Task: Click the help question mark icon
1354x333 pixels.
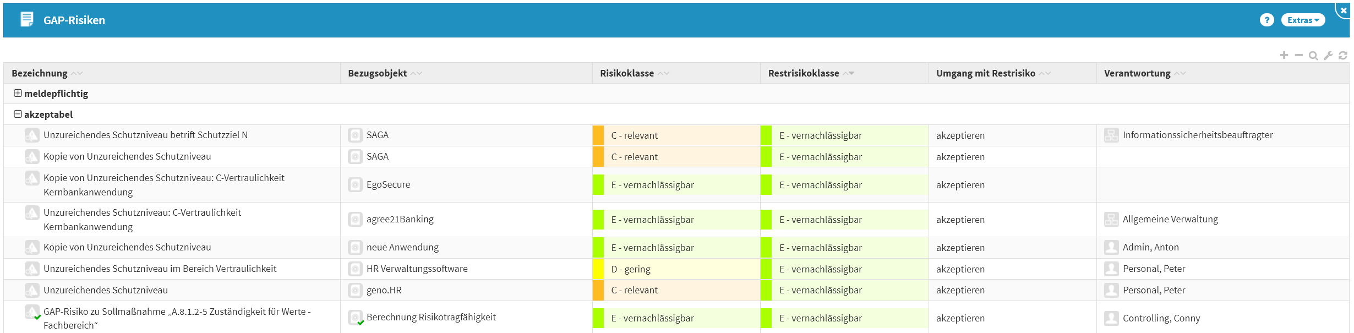Action: pos(1266,20)
